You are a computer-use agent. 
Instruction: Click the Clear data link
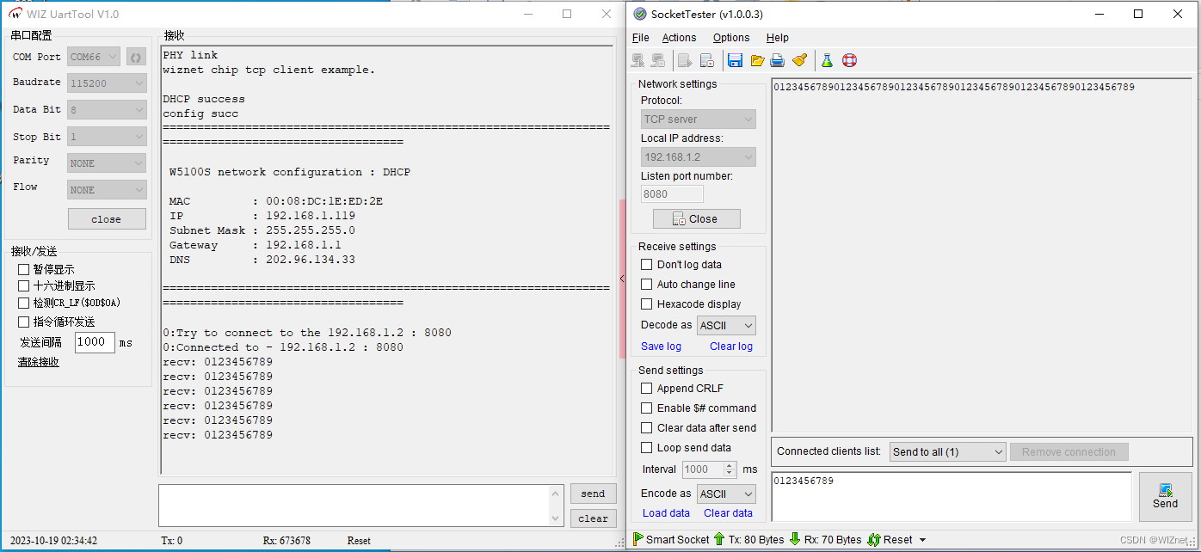[729, 513]
